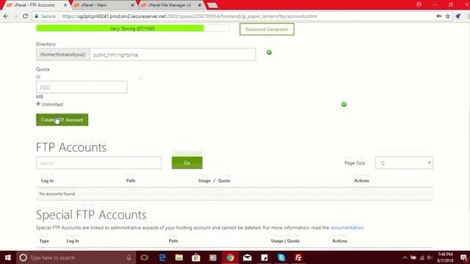Viewport: 470px width, 264px height.
Task: Click the Chrome icon in the taskbar
Action: coord(230,257)
